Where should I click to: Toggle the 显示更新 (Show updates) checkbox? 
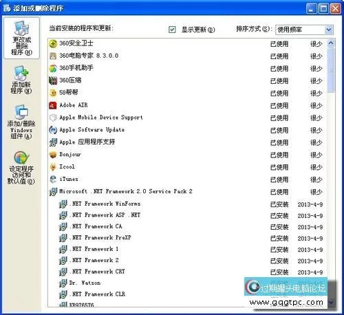point(172,30)
